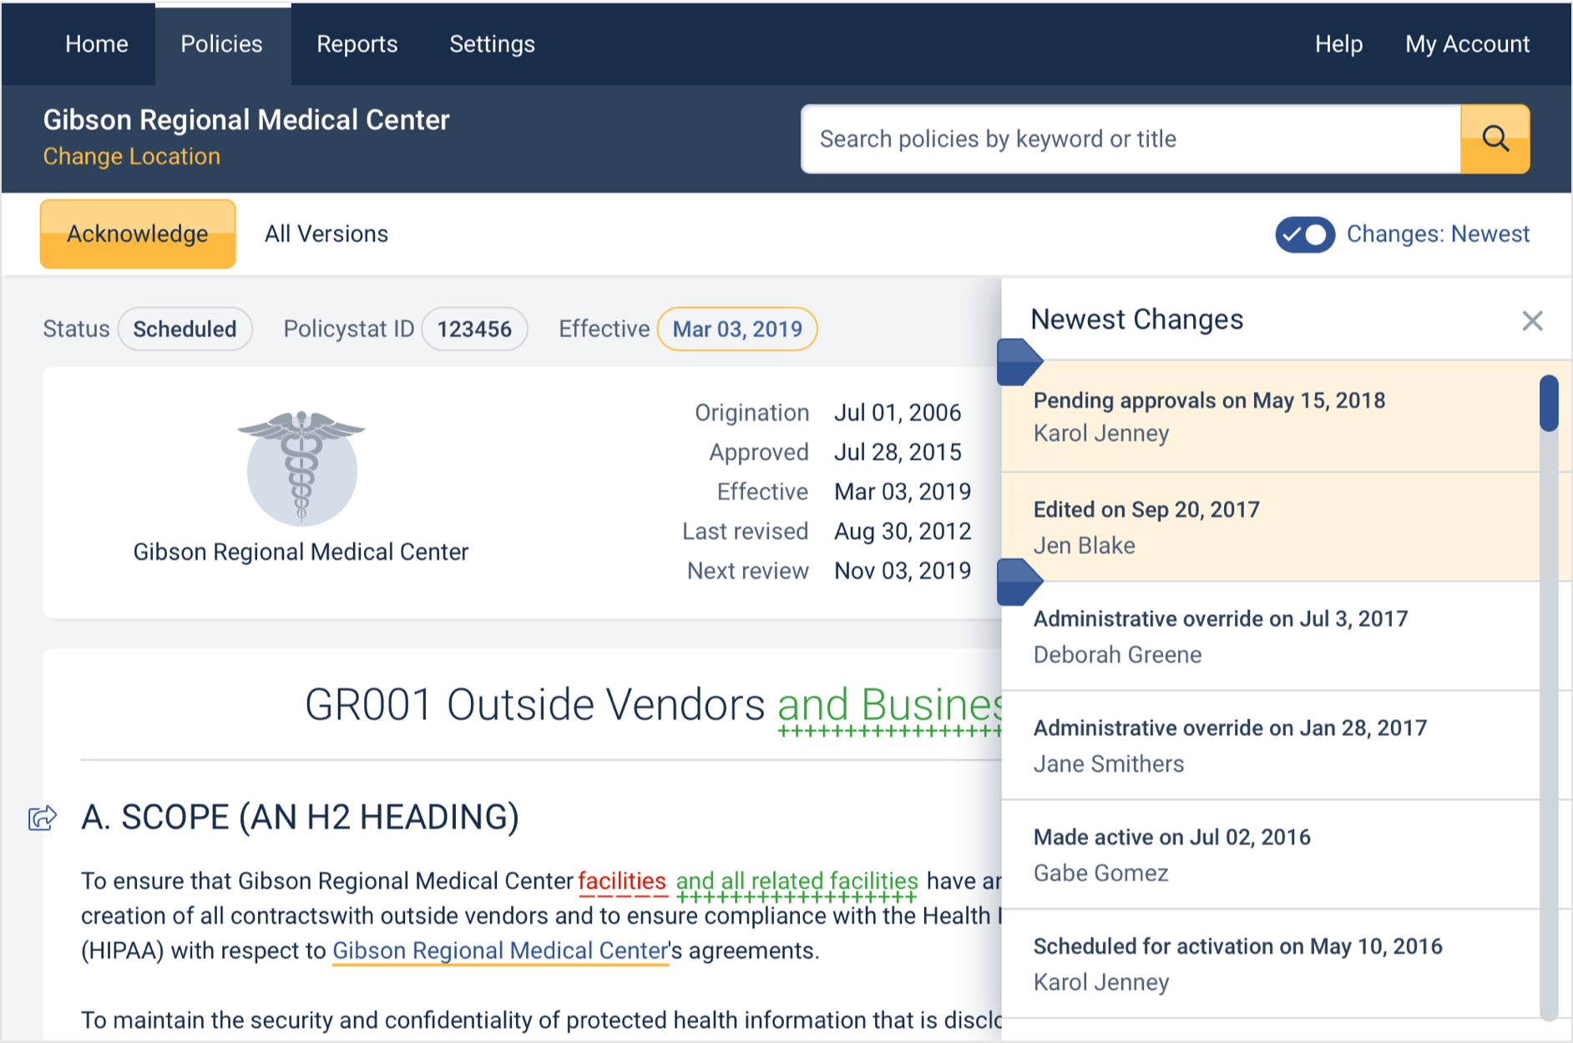
Task: Click the Changes: Newest label
Action: (x=1438, y=234)
